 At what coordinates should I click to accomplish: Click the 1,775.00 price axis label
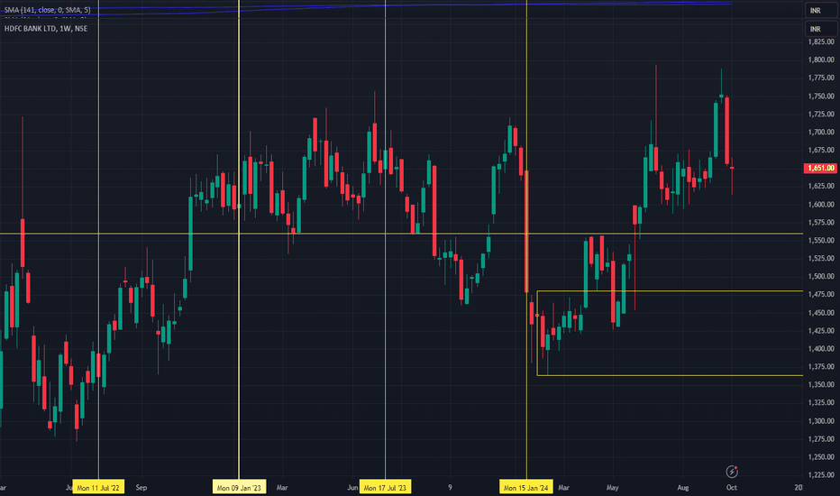821,78
